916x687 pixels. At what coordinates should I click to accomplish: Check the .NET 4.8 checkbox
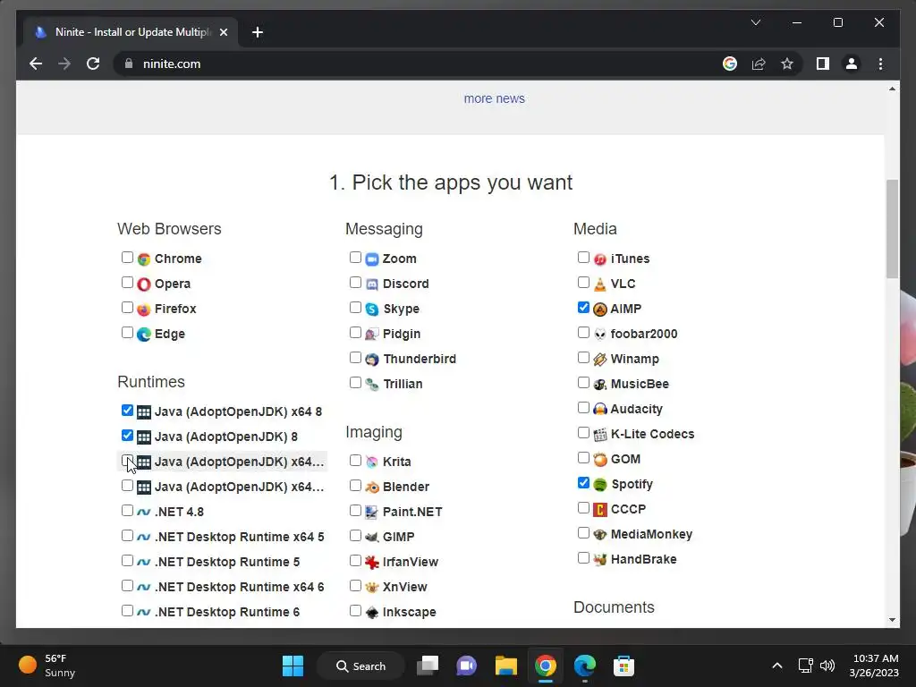(127, 510)
